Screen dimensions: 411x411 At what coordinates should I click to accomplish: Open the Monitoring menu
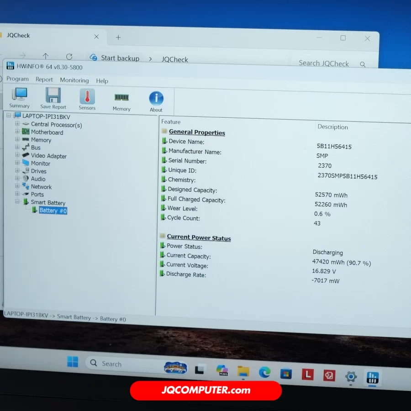[x=74, y=80]
